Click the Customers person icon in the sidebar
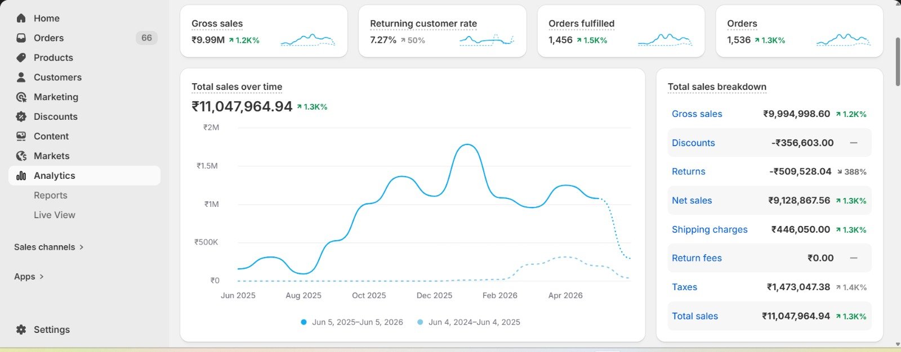Viewport: 901px width, 352px height. click(21, 77)
